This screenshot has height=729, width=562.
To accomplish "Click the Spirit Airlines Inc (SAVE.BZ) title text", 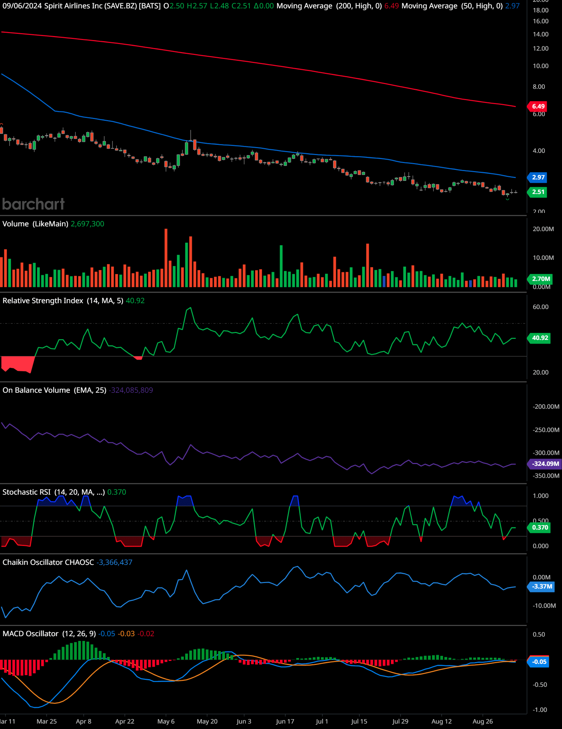I will 91,6.
